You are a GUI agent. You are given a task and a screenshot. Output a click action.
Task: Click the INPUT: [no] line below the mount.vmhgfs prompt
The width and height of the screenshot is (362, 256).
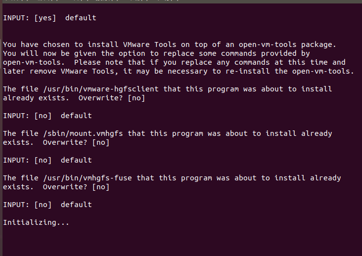pyautogui.click(x=47, y=160)
